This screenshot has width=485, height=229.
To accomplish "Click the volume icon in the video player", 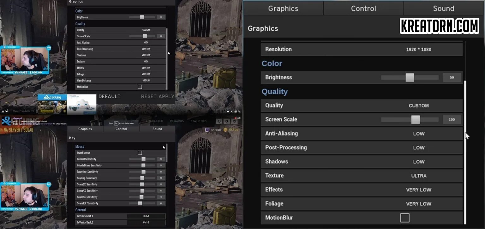I will [7, 111].
